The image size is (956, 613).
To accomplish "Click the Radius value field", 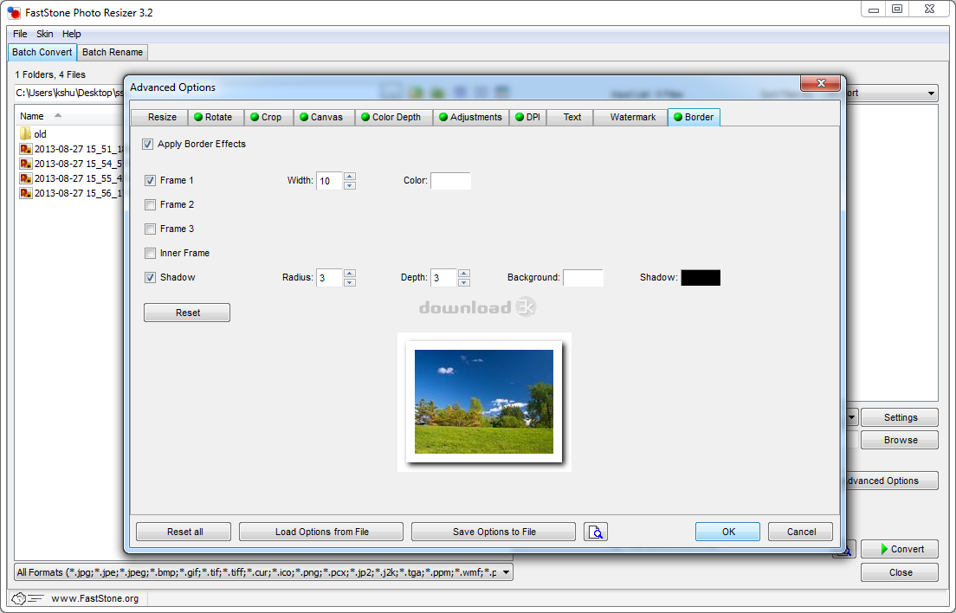I will click(x=330, y=278).
